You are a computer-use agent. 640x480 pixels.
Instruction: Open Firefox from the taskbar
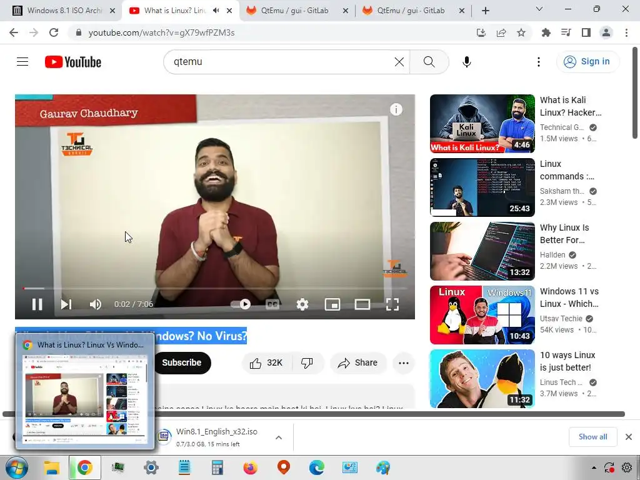250,467
